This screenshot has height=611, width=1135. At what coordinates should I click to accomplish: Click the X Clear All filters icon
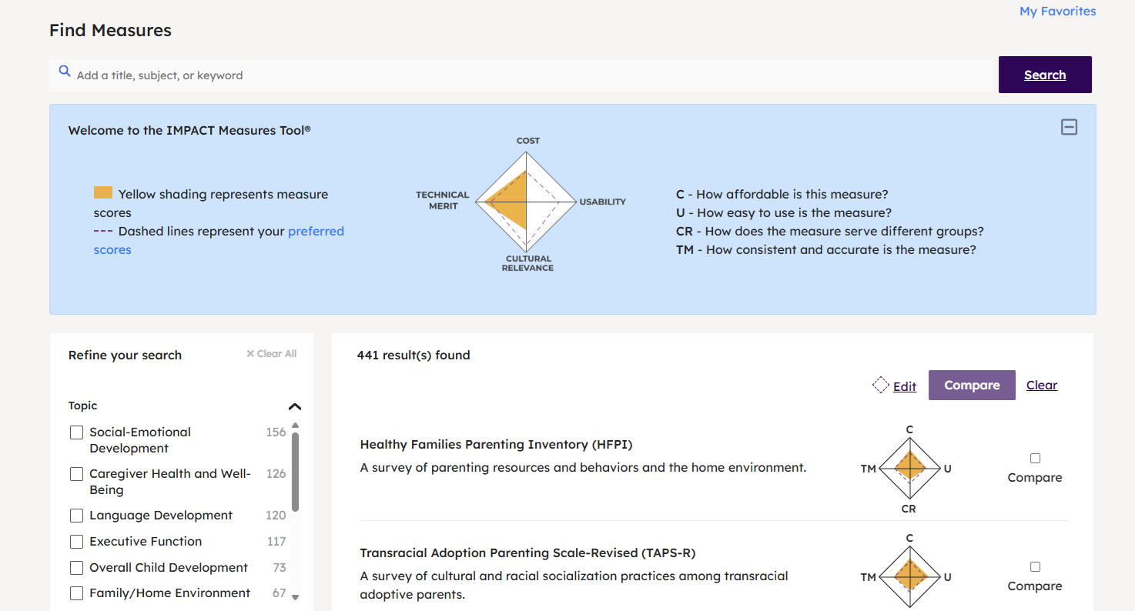point(250,354)
